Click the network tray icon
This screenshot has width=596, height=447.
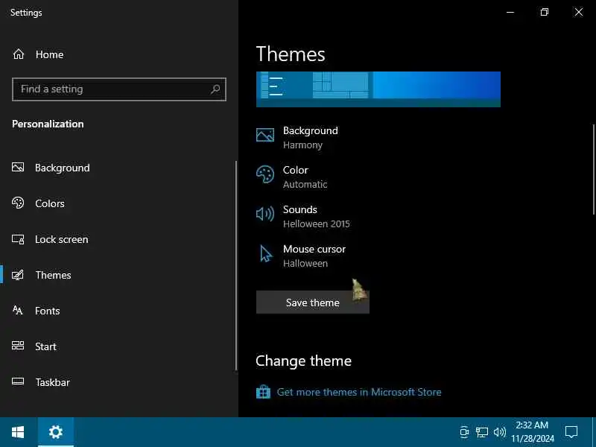point(481,432)
